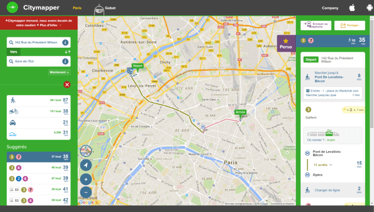Click the Google logo on map
Viewport: 374px width, 212px height.
tap(86, 202)
